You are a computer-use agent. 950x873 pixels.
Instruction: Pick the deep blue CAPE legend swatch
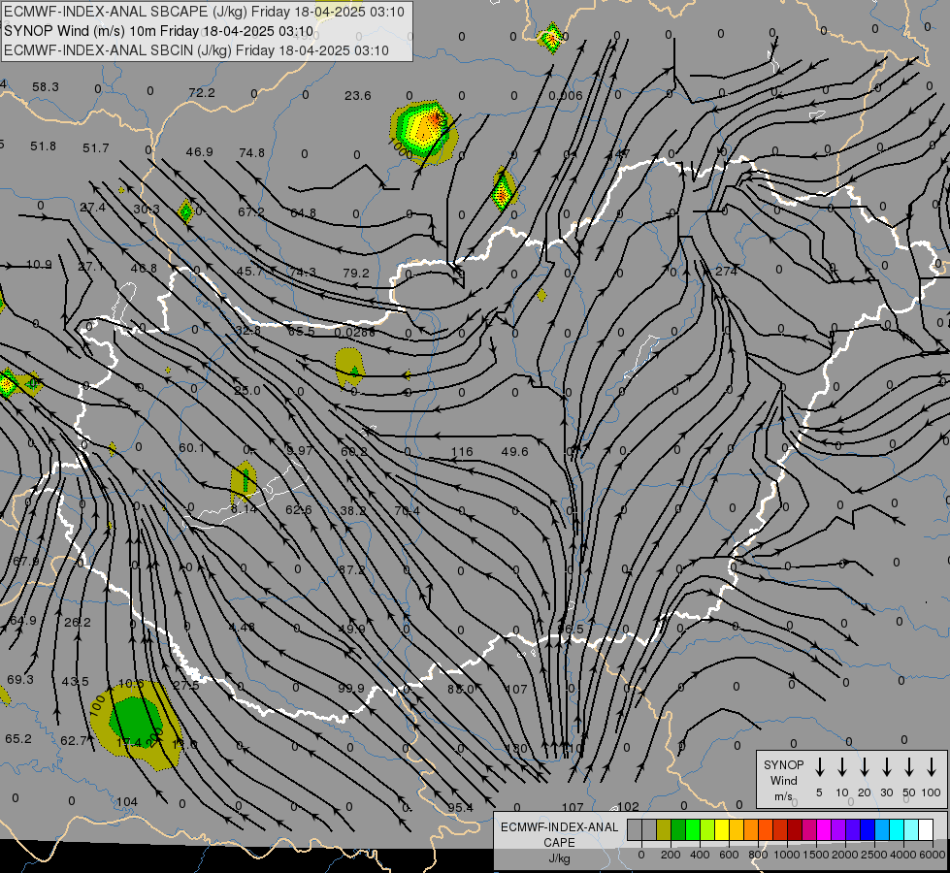click(x=867, y=830)
